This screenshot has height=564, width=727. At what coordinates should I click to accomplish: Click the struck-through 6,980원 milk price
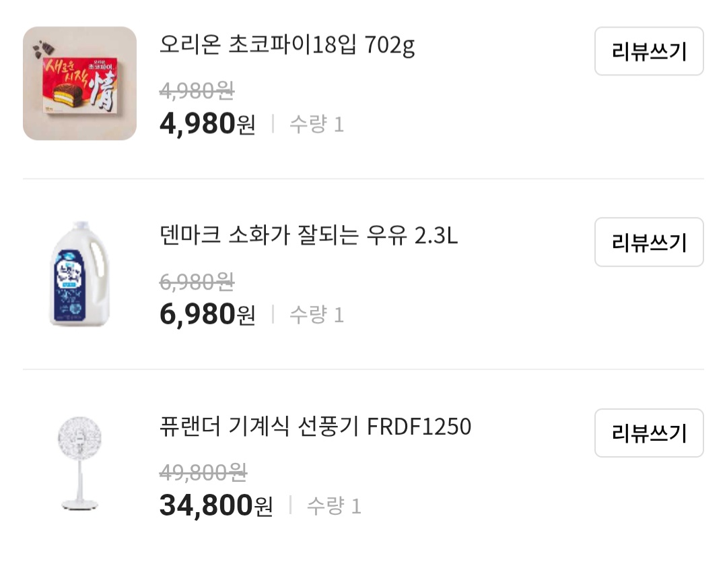pos(197,281)
